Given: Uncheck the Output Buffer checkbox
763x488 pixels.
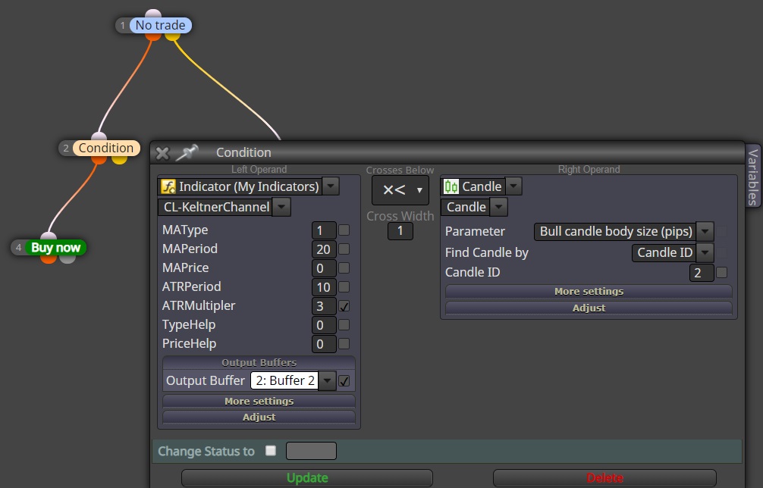Looking at the screenshot, I should tap(344, 381).
